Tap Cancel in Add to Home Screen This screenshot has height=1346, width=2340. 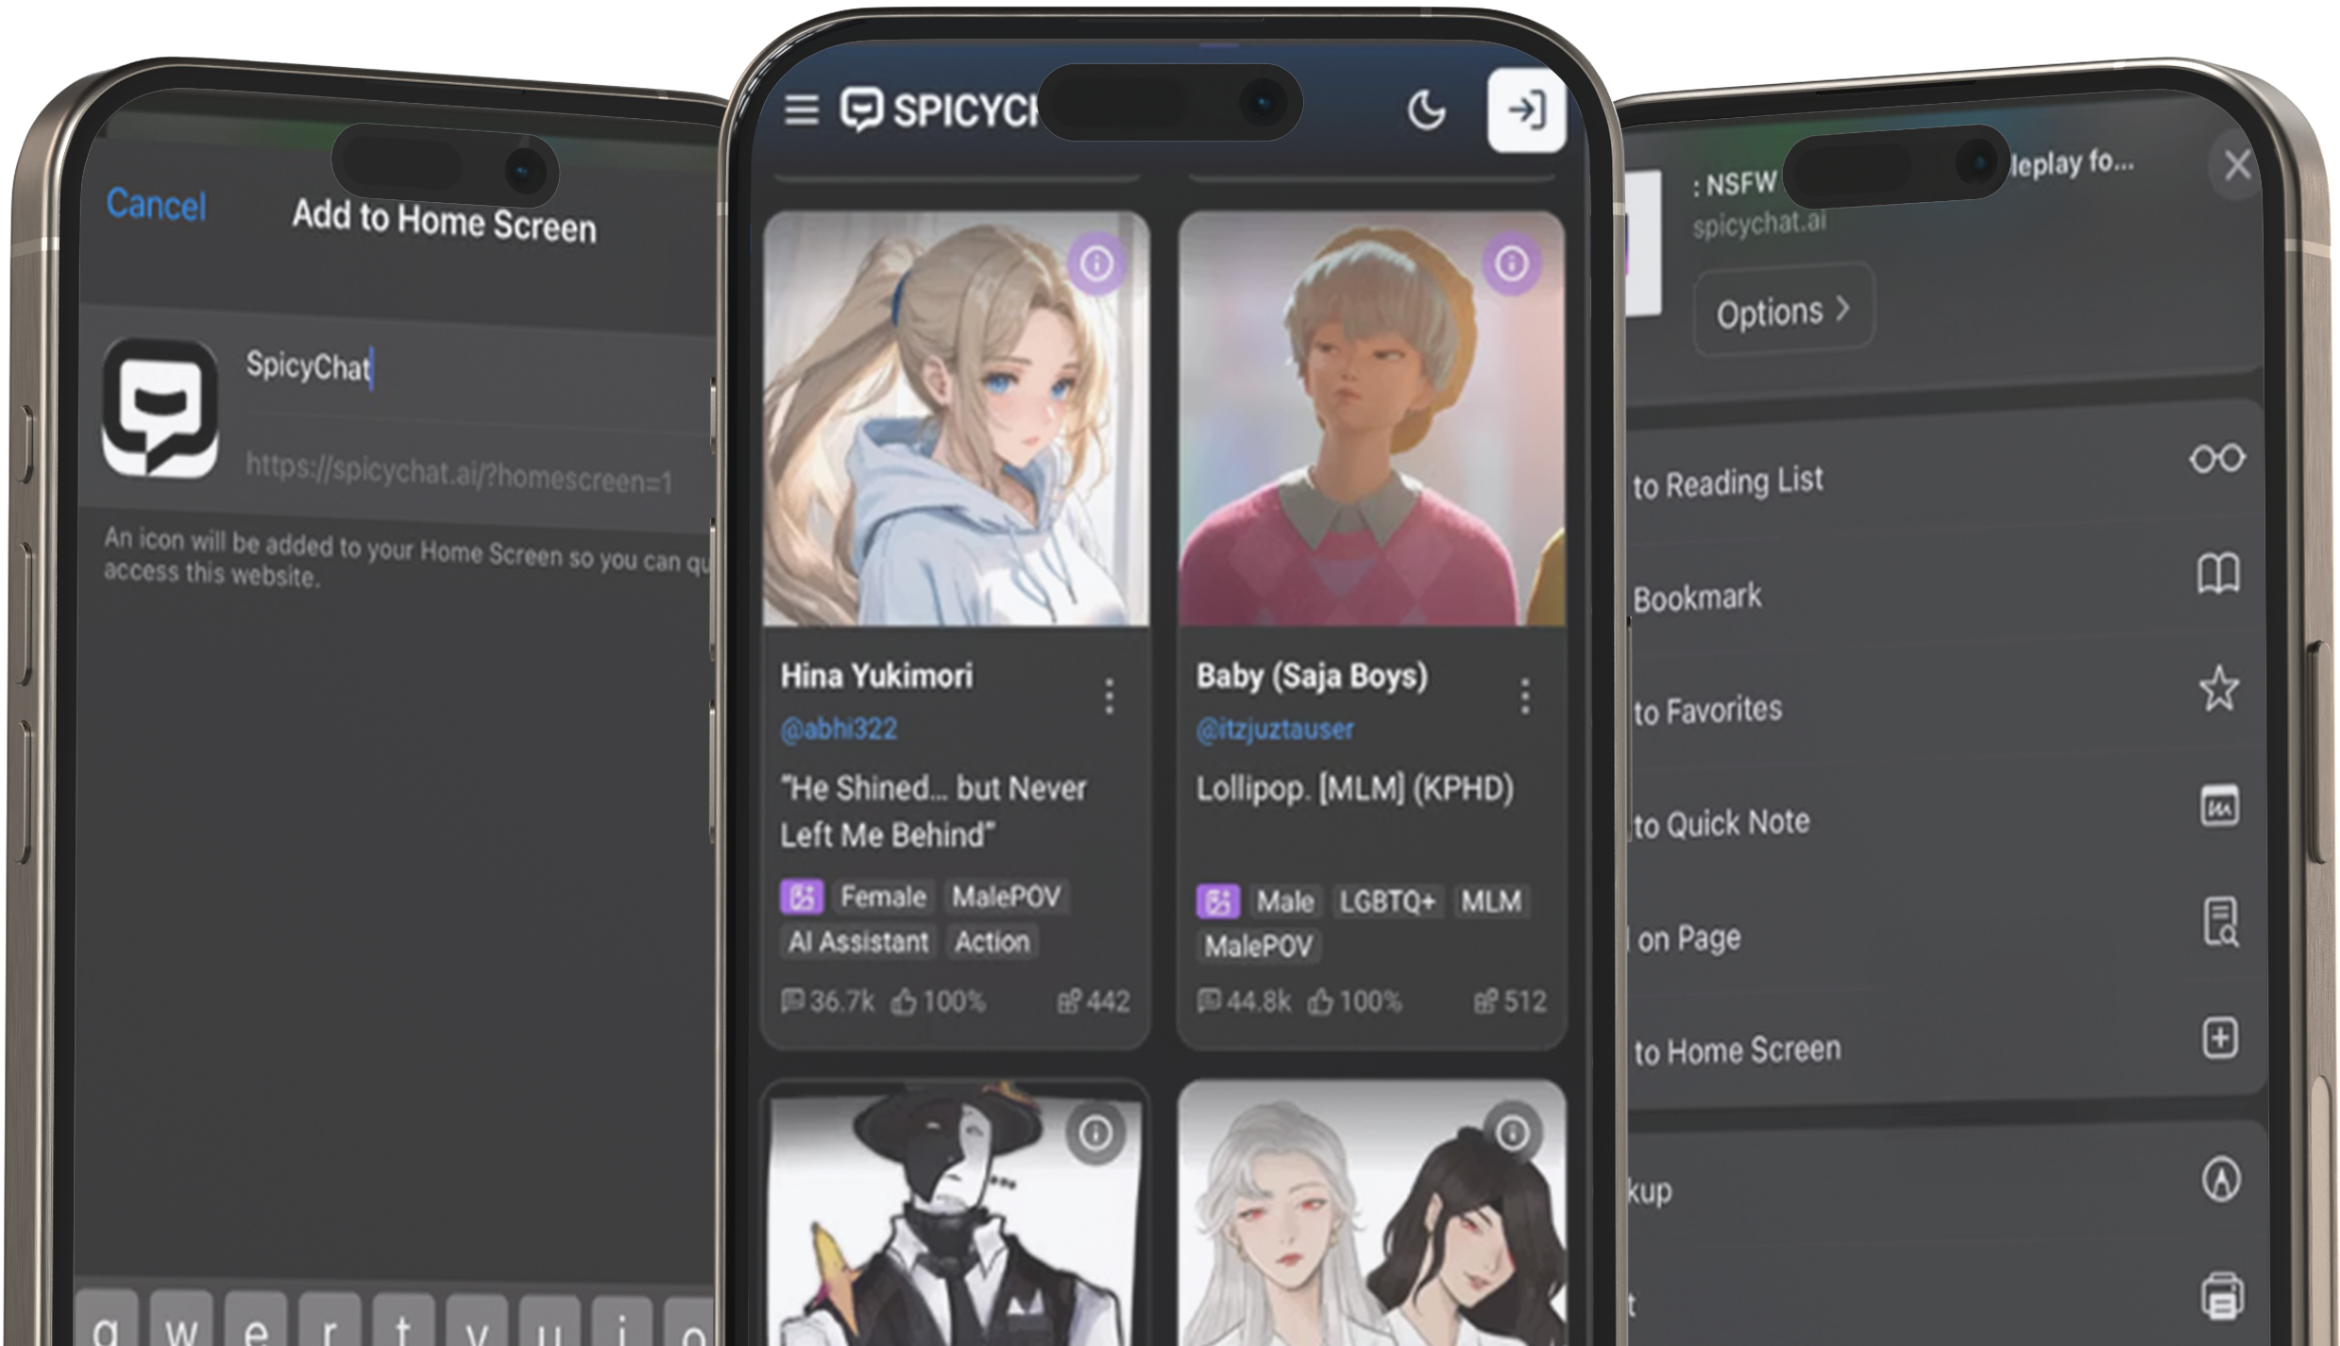click(x=156, y=204)
